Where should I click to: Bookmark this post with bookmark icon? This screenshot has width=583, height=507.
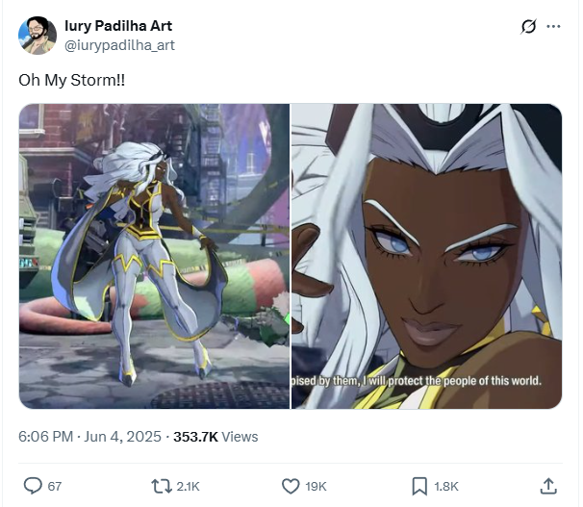click(x=419, y=486)
